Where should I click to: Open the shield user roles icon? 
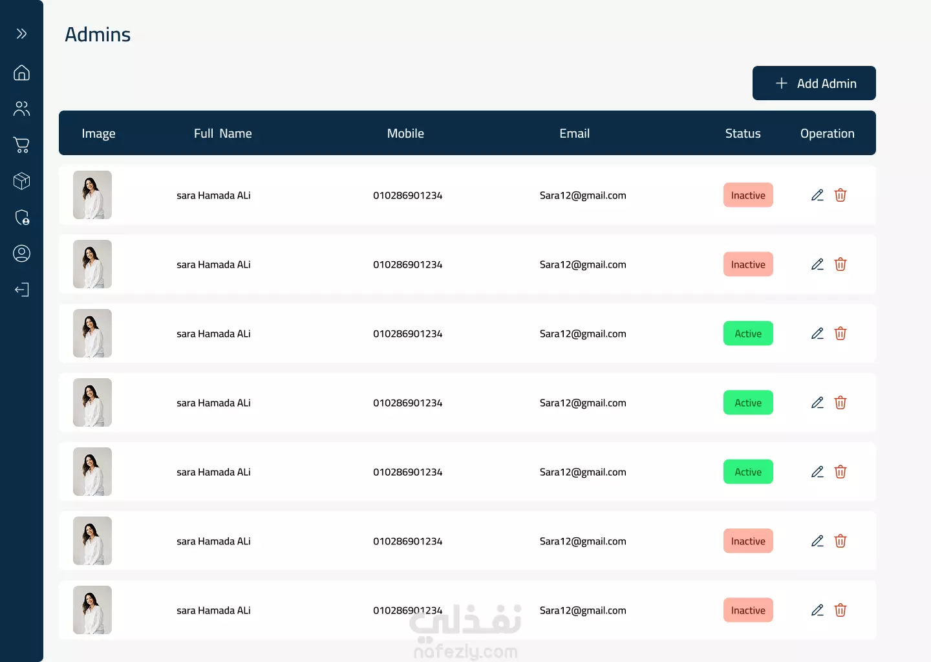21,217
